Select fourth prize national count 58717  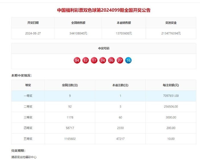(70, 128)
